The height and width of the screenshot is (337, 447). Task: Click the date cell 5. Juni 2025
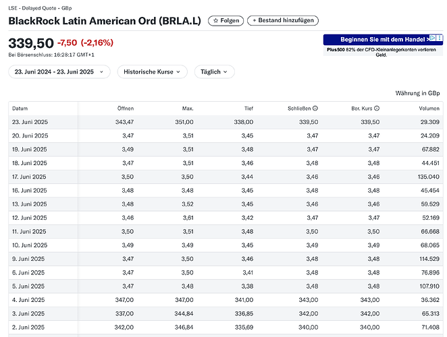pyautogui.click(x=28, y=286)
